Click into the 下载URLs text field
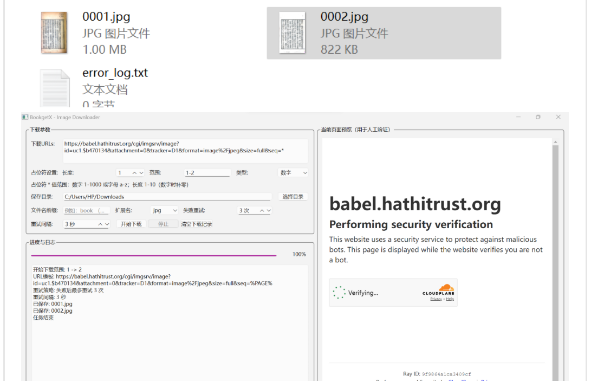The height and width of the screenshot is (381, 591). [185, 151]
